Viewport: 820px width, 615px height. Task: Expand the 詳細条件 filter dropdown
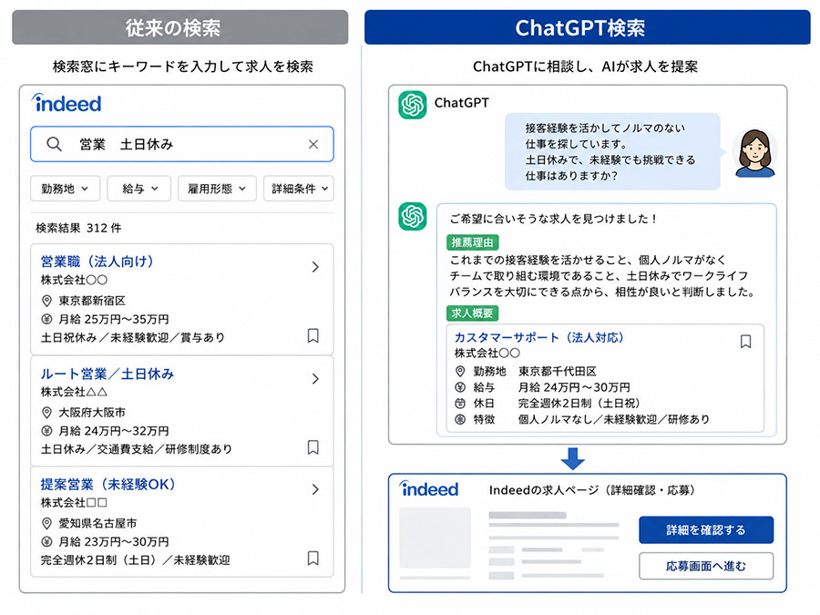pyautogui.click(x=299, y=189)
